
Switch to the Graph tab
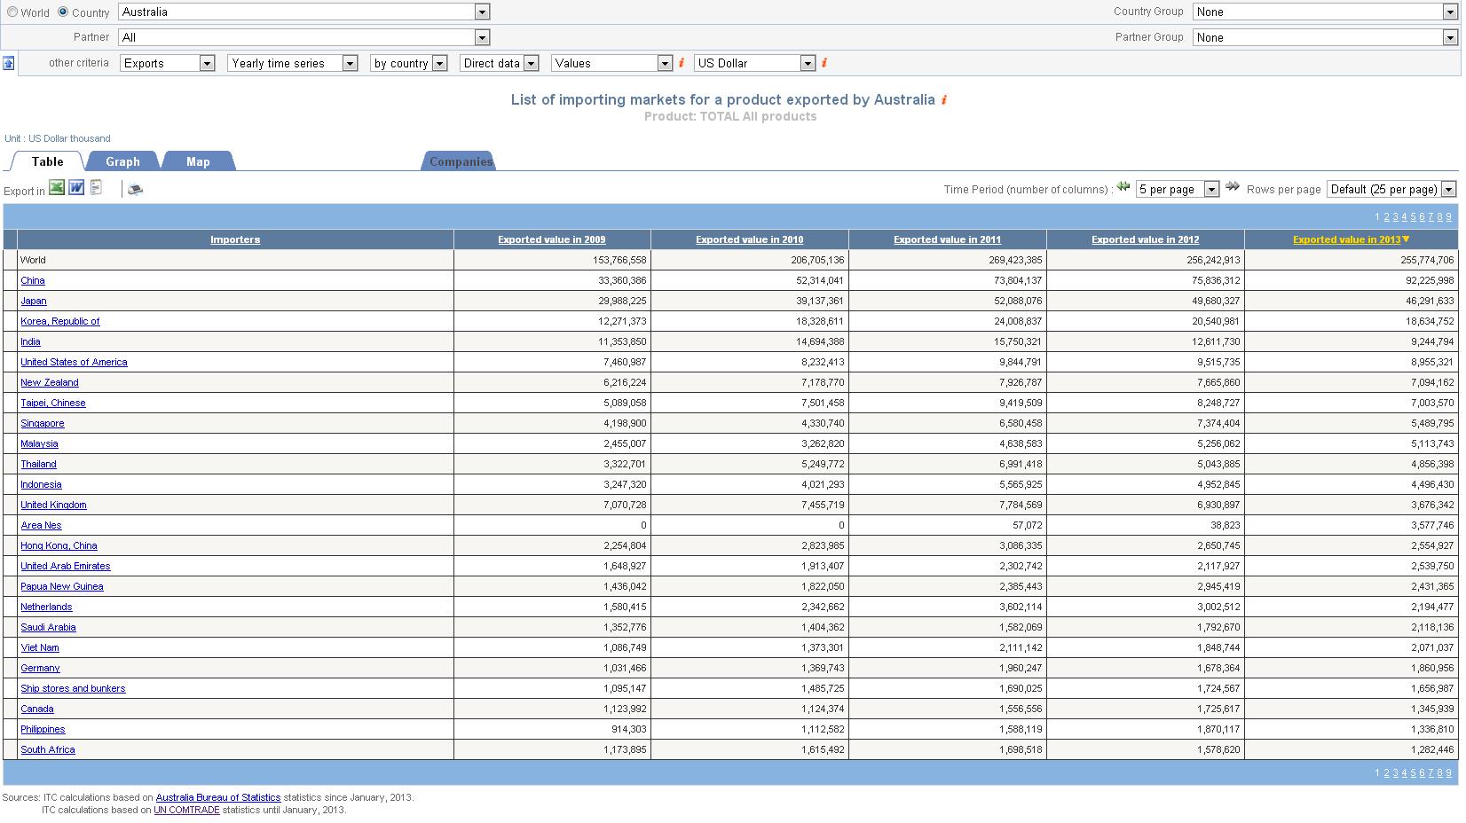click(122, 161)
